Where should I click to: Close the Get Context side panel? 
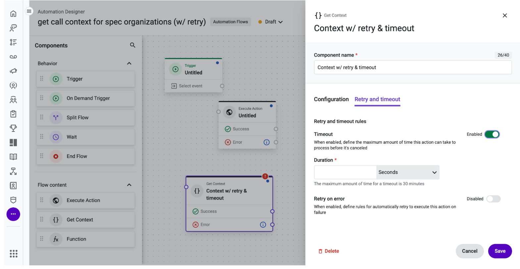(x=505, y=16)
